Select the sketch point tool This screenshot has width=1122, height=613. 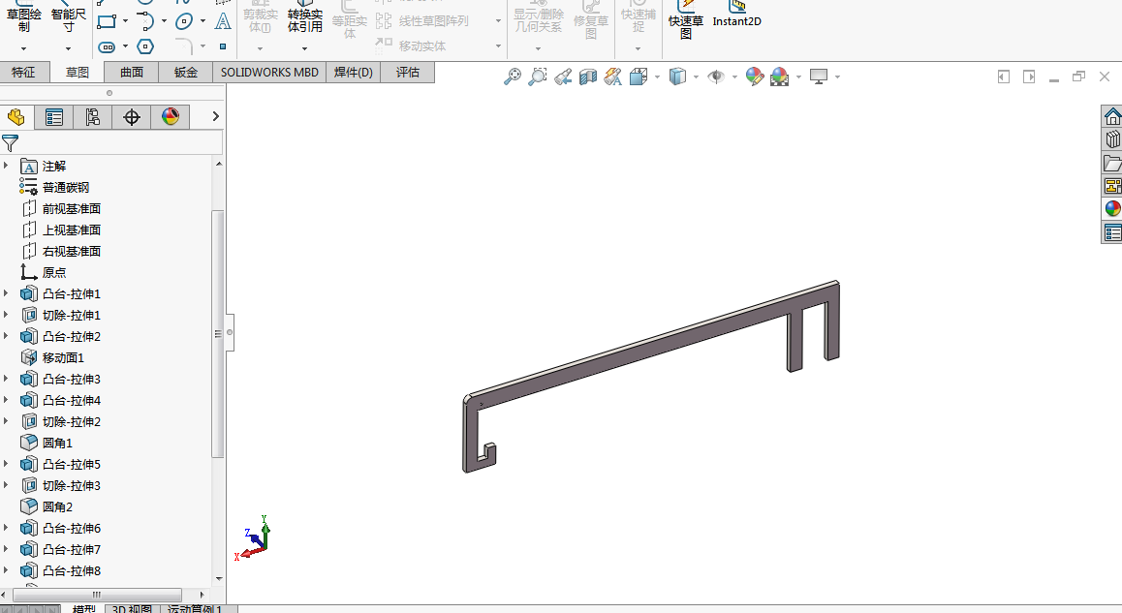point(223,46)
